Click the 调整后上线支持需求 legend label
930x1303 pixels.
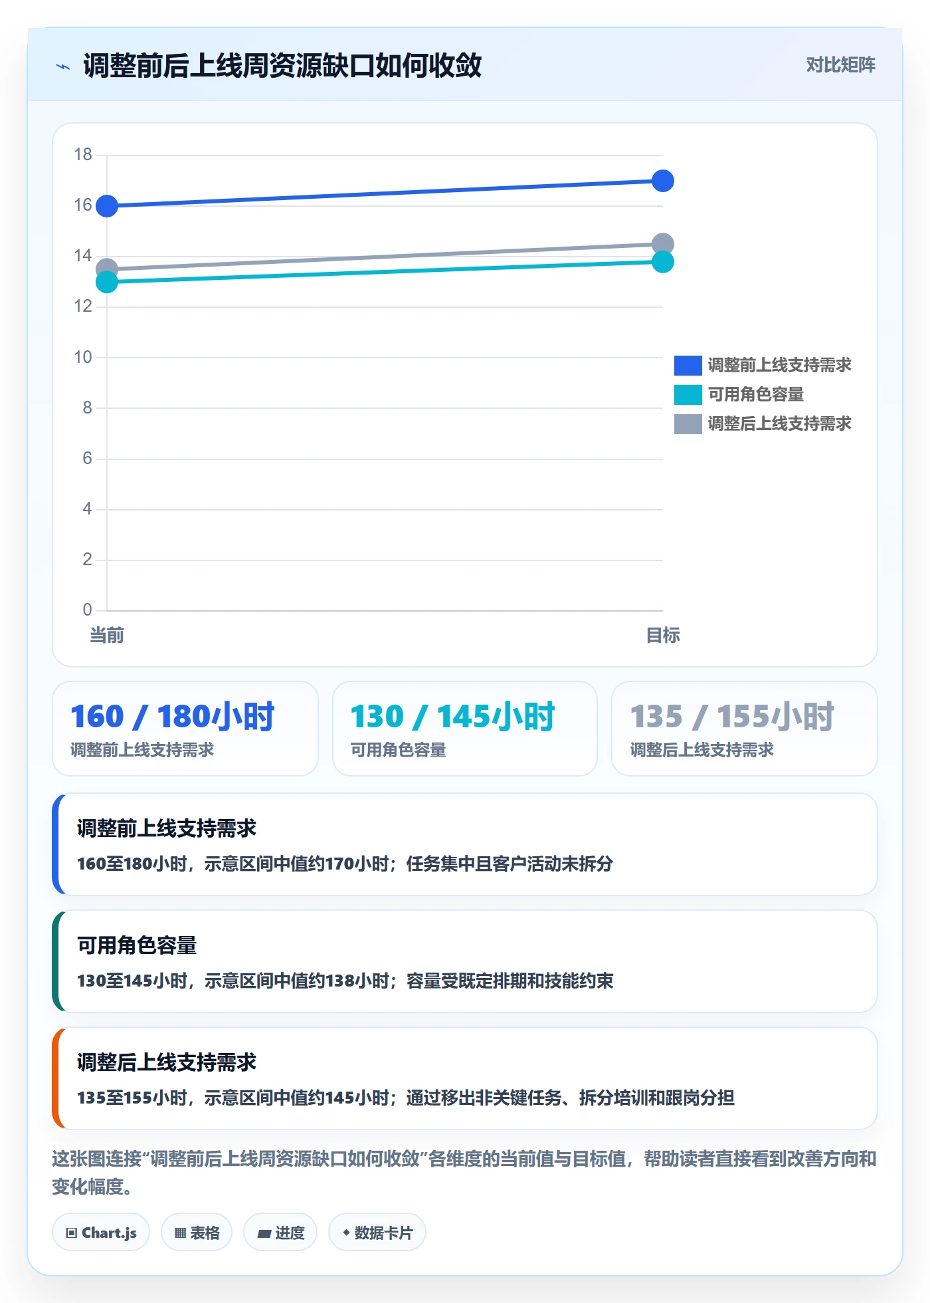(x=779, y=423)
